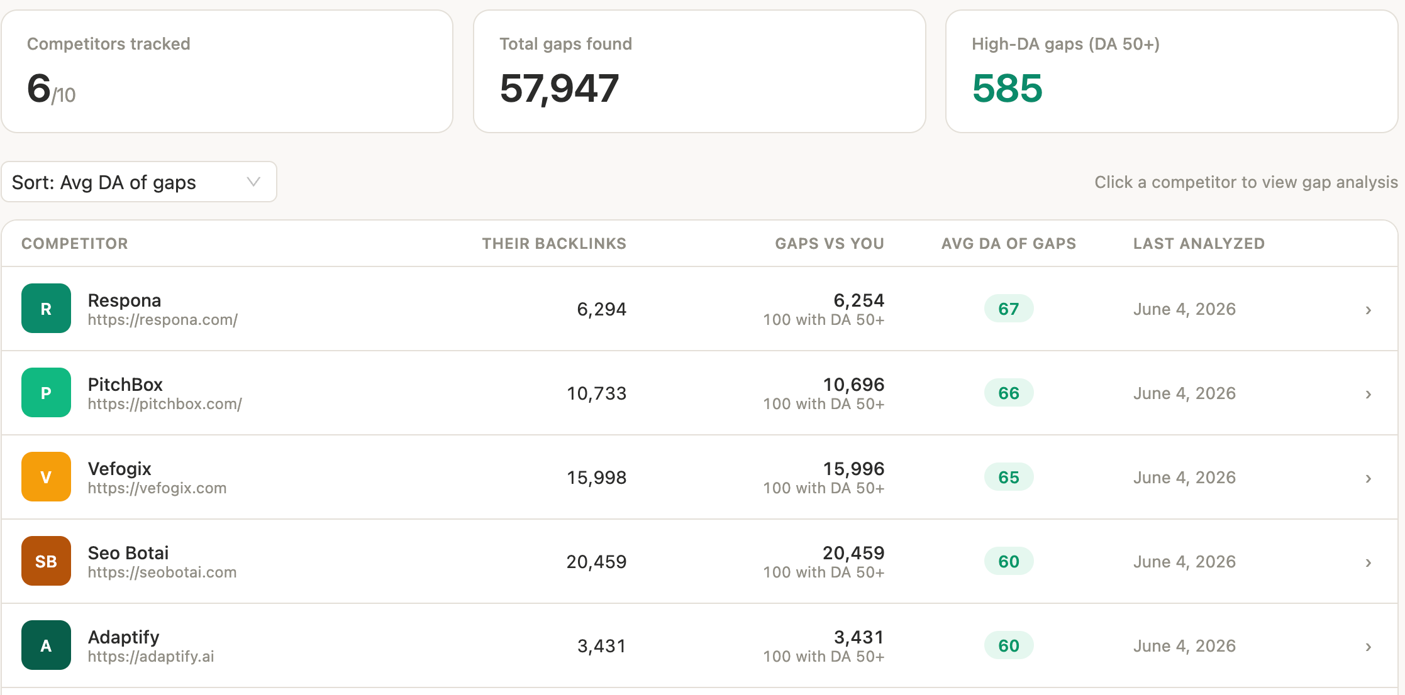Screen dimensions: 1405x695
Task: Click the 57,947 total gaps value
Action: point(559,89)
